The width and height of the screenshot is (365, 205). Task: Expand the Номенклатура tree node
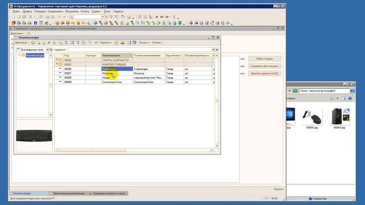click(19, 55)
